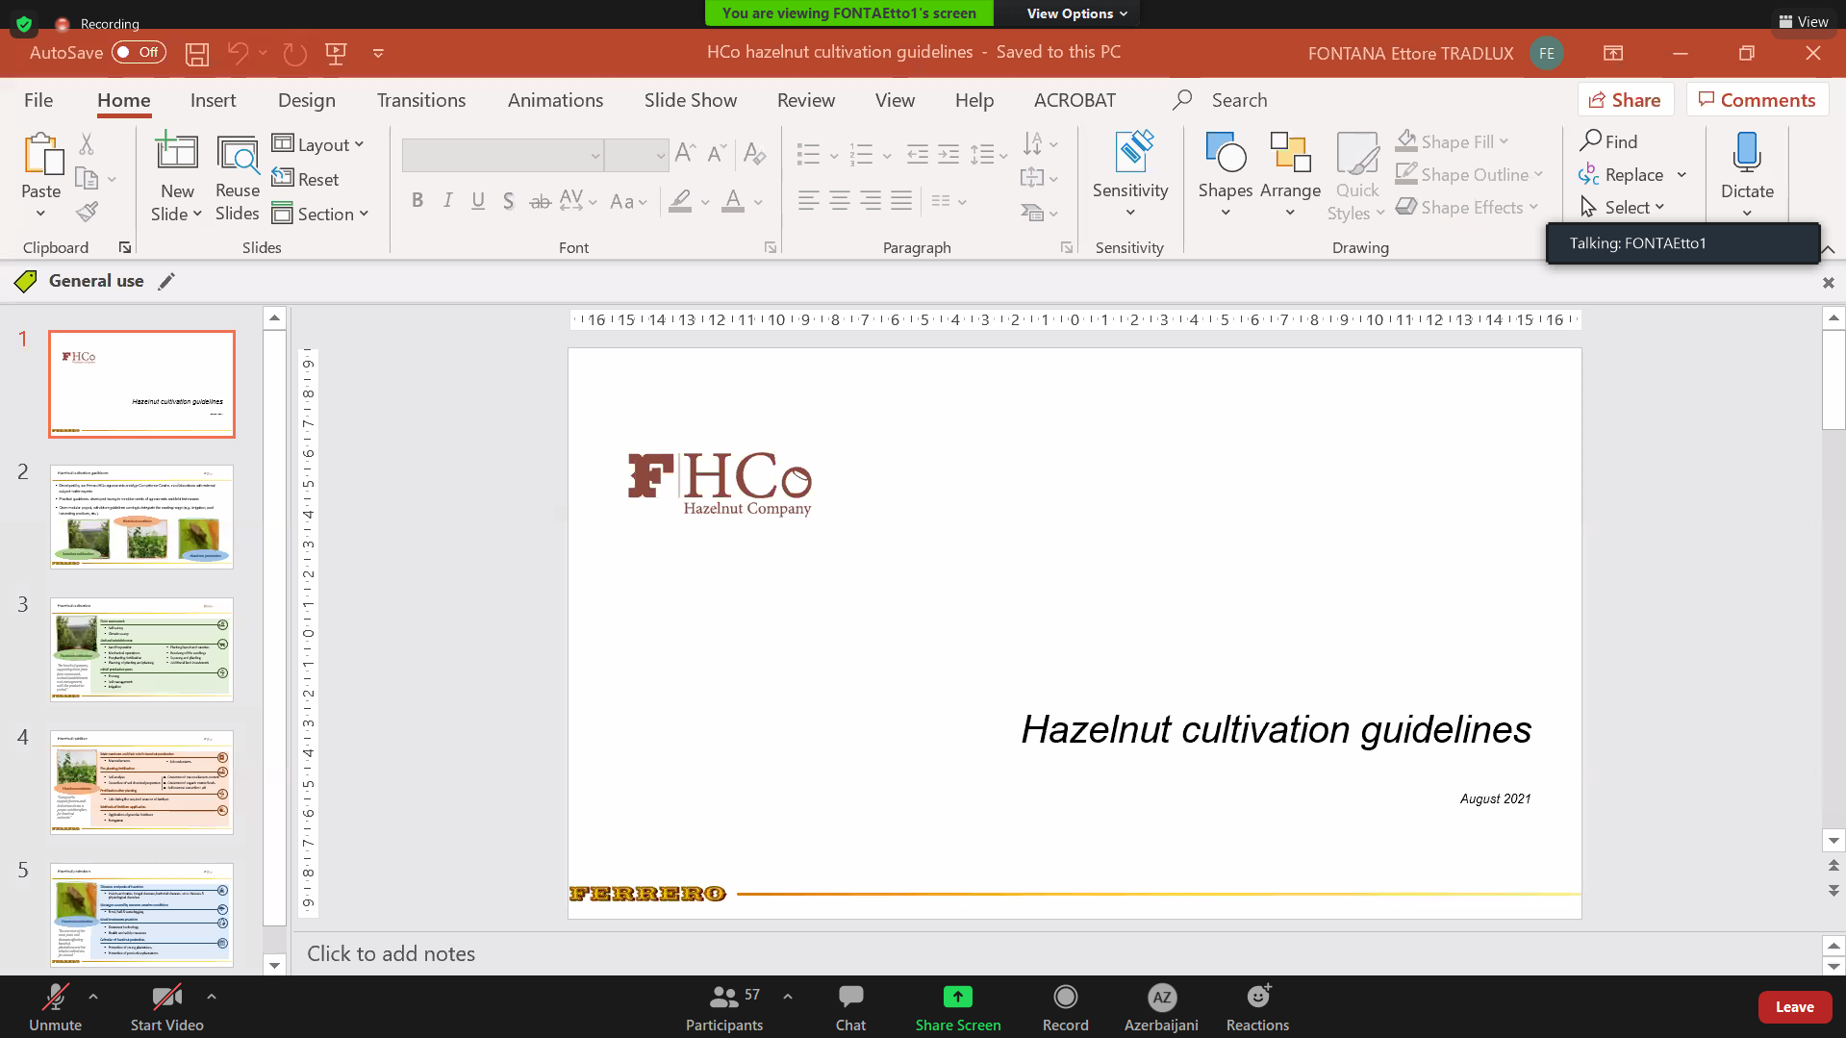Switch to the Design tab
Image resolution: width=1846 pixels, height=1038 pixels.
click(x=307, y=100)
